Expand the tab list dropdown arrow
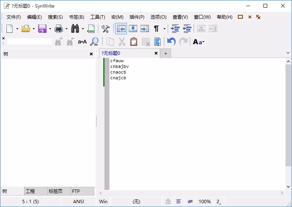Screen dimensions: 292x207 tap(288, 53)
